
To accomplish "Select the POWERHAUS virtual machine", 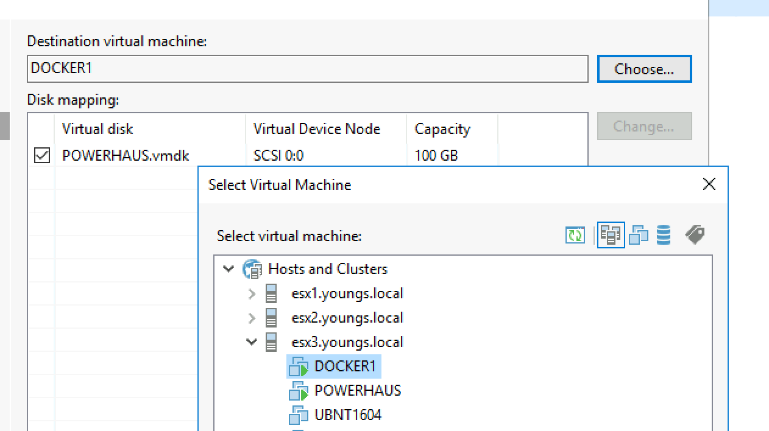I will (358, 391).
